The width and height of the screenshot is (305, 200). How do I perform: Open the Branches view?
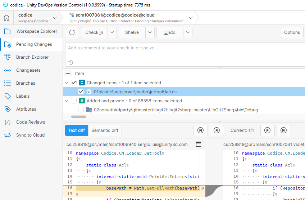point(31,83)
